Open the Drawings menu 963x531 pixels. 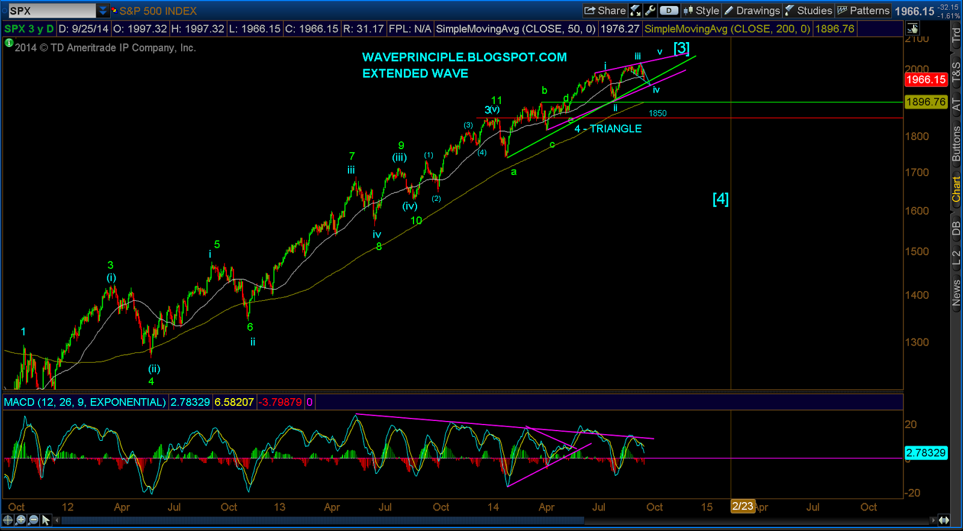coord(752,10)
